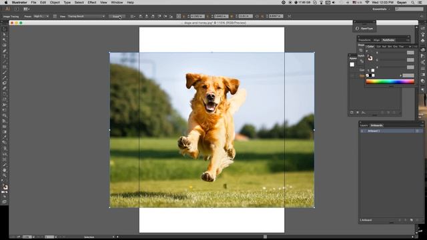Image resolution: width=427 pixels, height=240 pixels.
Task: Select the Paintbrush tool
Action: coord(5,73)
